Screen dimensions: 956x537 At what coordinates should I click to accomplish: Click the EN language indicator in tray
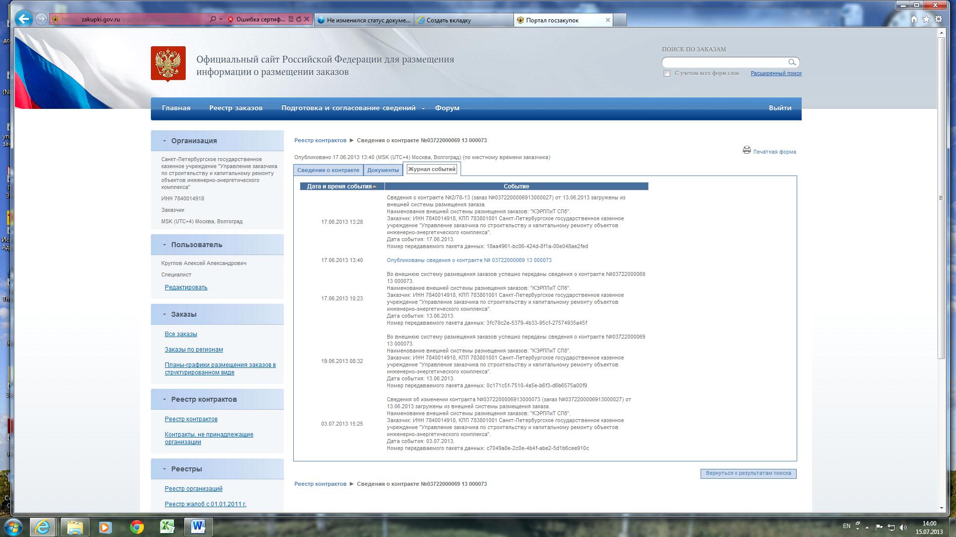(846, 526)
